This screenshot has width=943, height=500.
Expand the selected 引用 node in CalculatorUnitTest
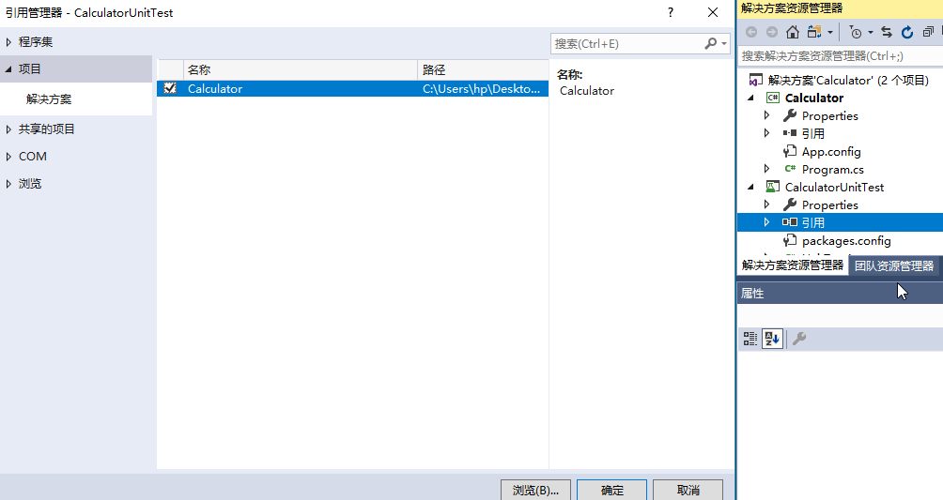point(766,222)
